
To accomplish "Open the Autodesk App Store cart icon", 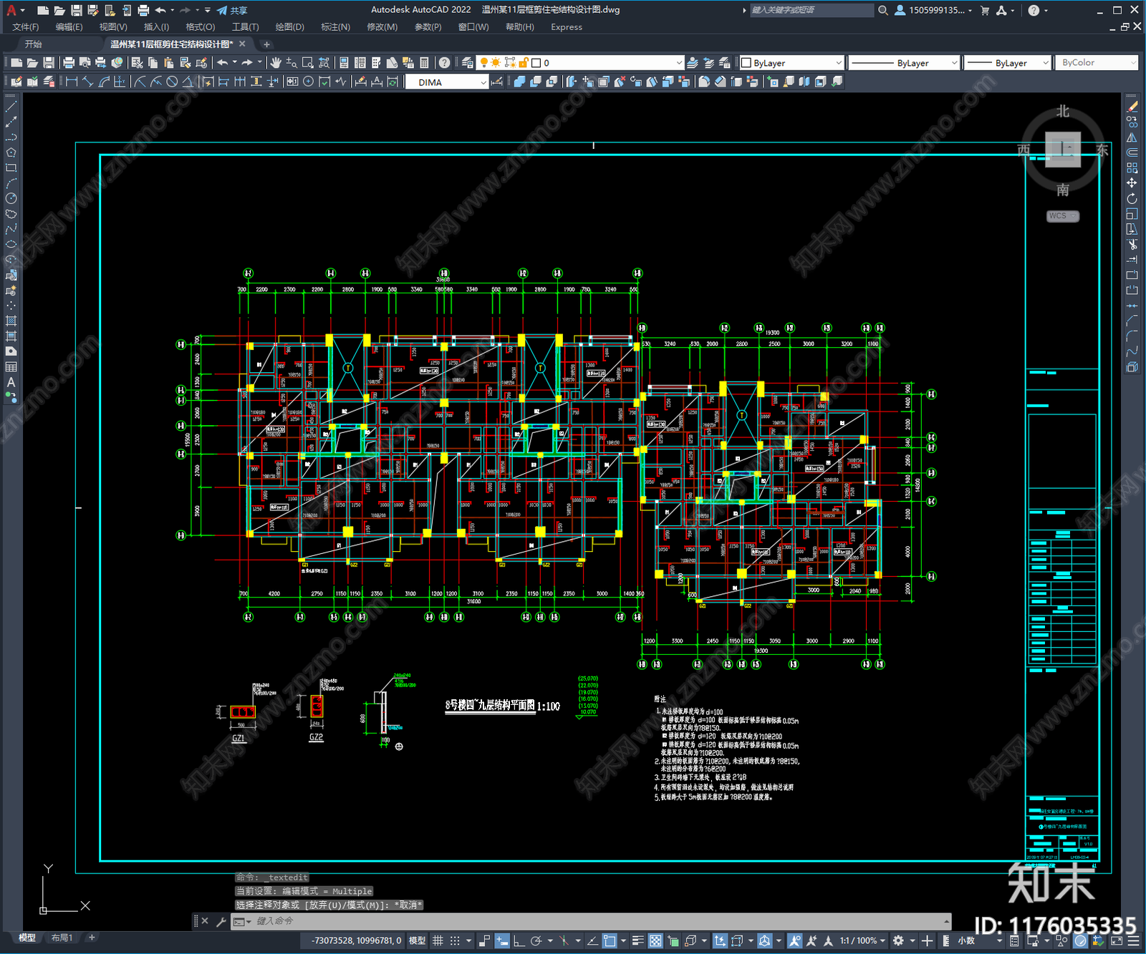I will point(985,10).
